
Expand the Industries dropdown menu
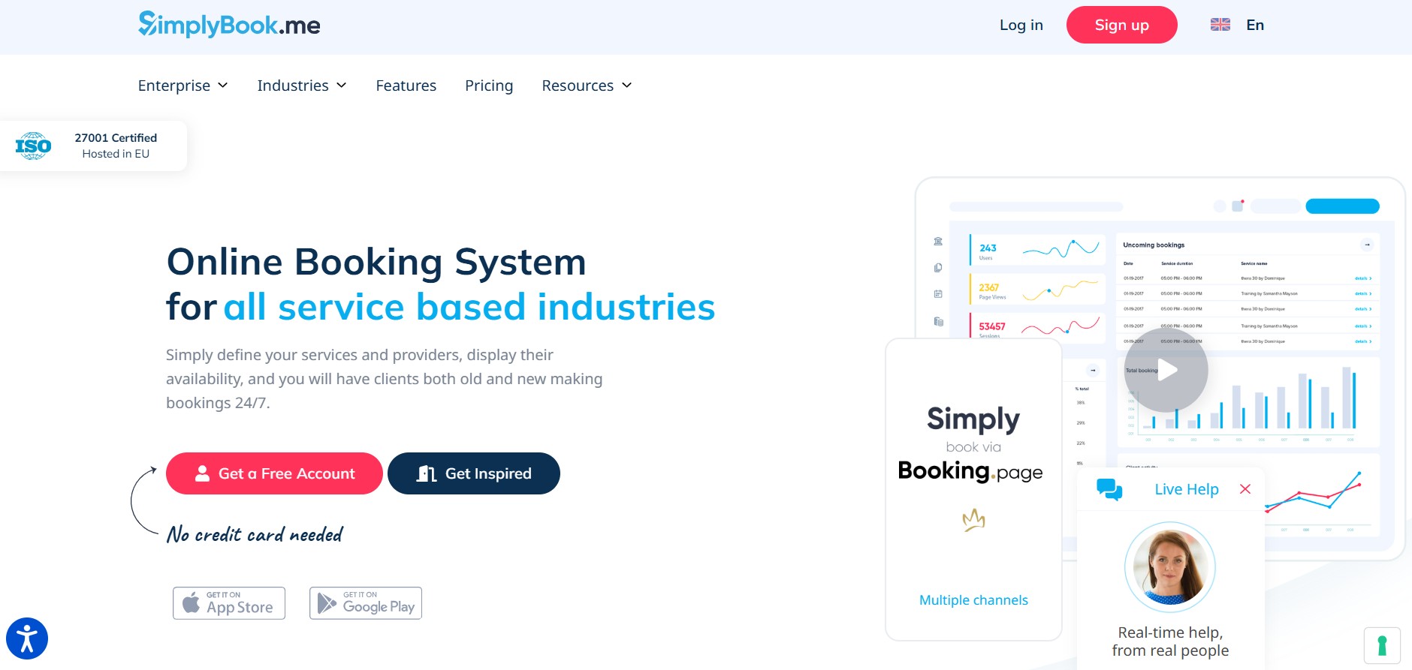point(302,86)
